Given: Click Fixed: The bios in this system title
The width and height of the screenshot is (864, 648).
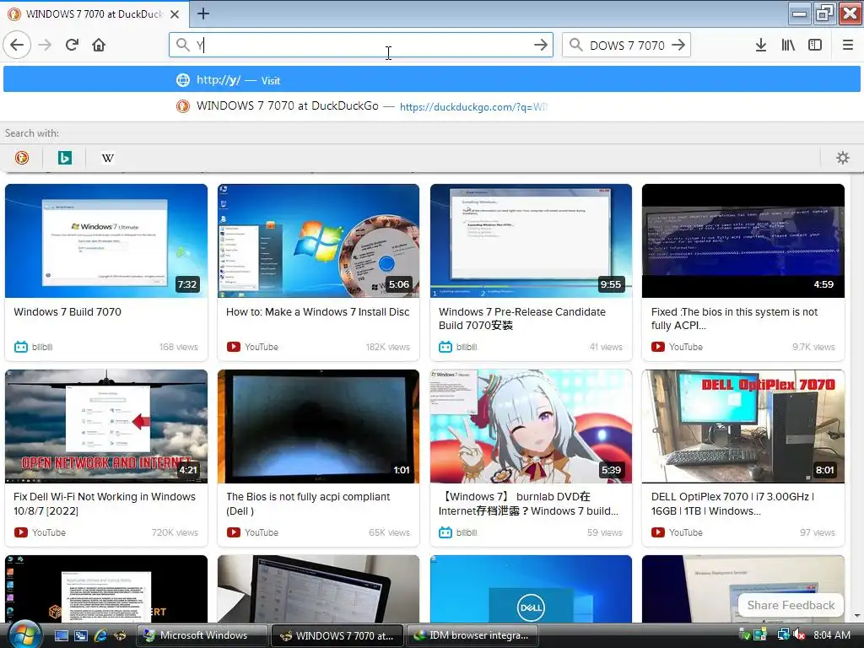Looking at the screenshot, I should (734, 318).
